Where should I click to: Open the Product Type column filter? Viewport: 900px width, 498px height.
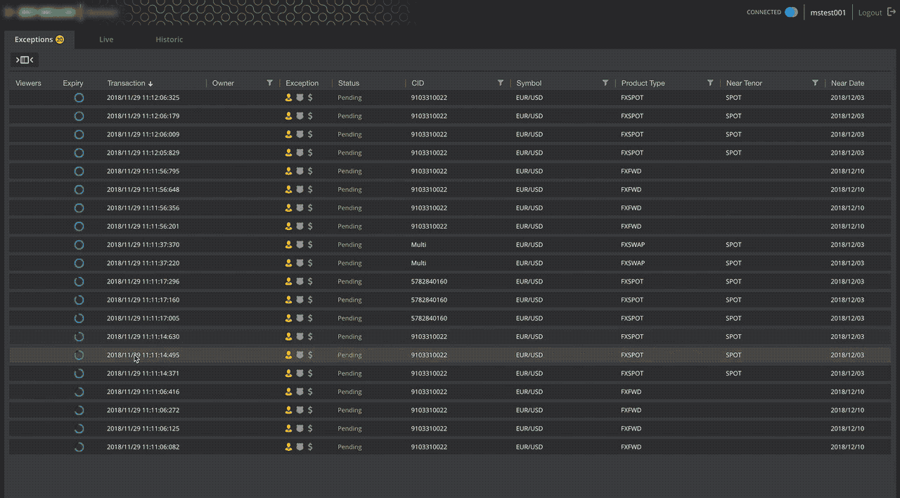click(x=710, y=83)
